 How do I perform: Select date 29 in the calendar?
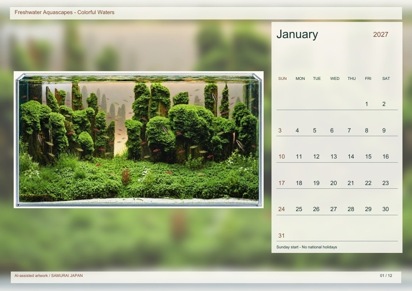coord(368,209)
